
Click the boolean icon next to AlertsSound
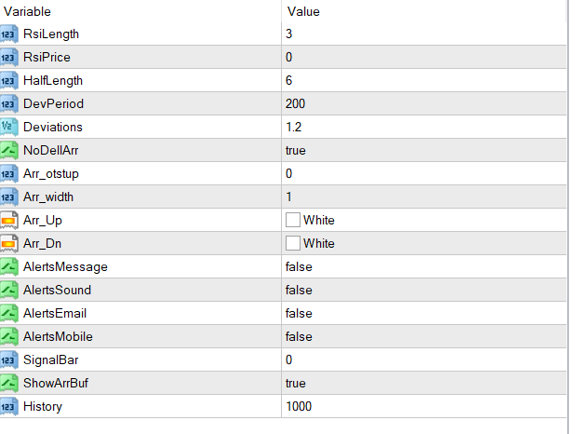point(9,291)
